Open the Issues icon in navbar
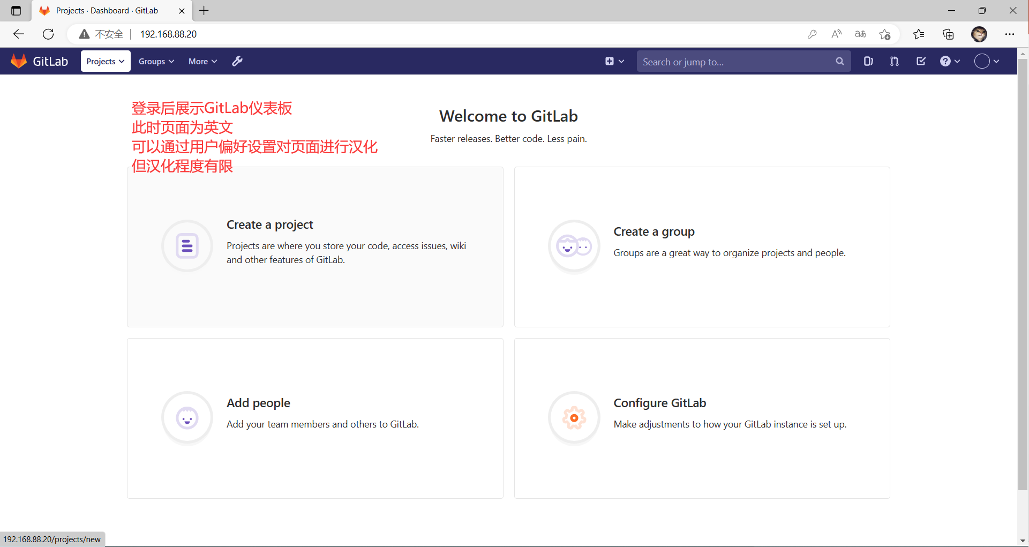The image size is (1029, 547). click(868, 61)
